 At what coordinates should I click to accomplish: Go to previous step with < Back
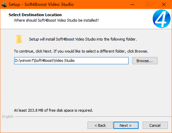[x=100, y=125]
